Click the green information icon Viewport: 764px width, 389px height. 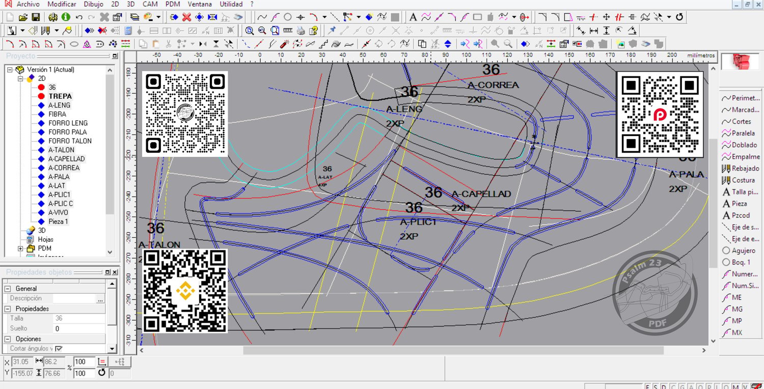pos(66,17)
